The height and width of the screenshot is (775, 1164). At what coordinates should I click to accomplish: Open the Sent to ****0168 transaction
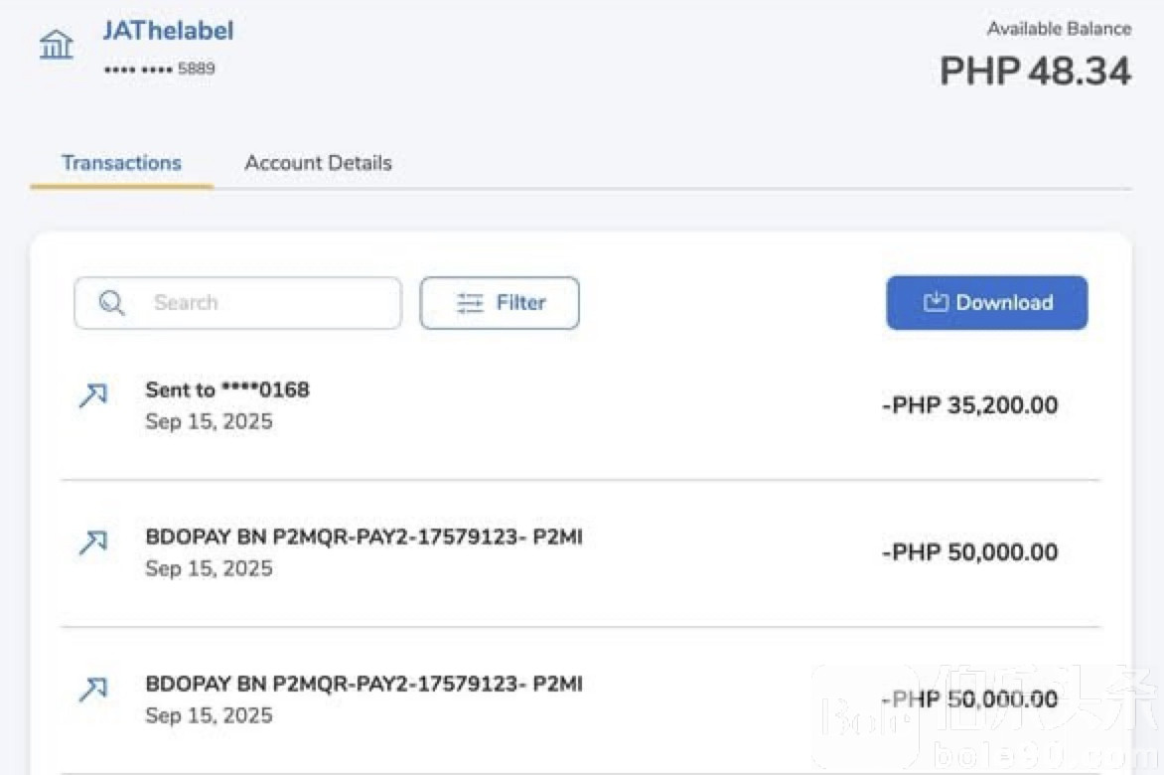click(x=227, y=390)
